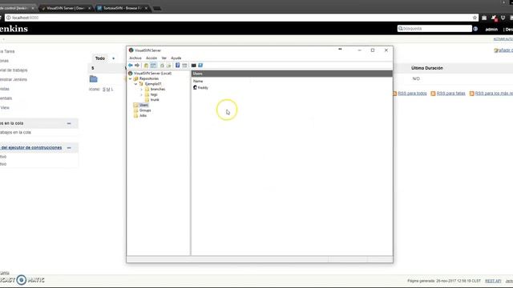The image size is (513, 288).
Task: Click the search help icon beside búsqueda
Action: coord(475,29)
